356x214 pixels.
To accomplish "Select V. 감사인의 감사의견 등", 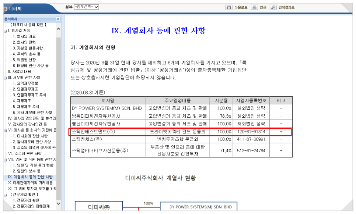I will (28, 124).
